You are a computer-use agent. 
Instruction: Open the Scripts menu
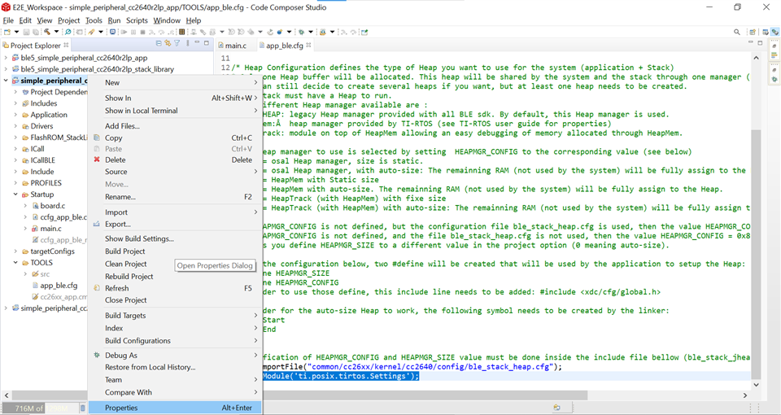[137, 20]
